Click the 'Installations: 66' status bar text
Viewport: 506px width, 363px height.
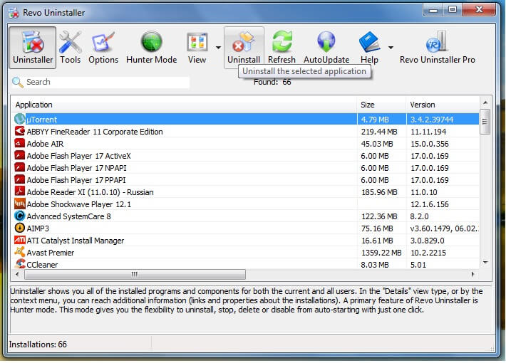pos(38,344)
